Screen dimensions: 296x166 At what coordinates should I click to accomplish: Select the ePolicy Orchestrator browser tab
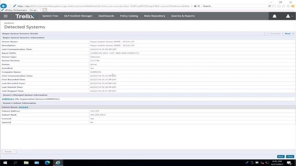pyautogui.click(x=21, y=10)
